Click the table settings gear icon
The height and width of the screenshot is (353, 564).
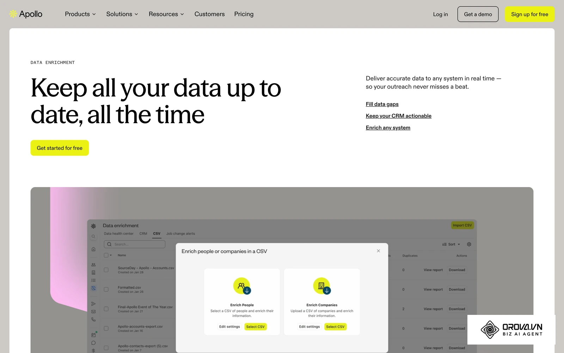pos(469,244)
